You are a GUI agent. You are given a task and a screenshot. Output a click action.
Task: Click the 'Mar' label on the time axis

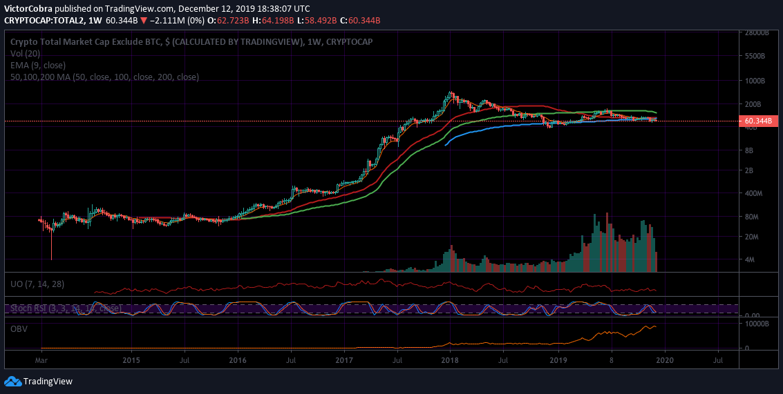(41, 360)
